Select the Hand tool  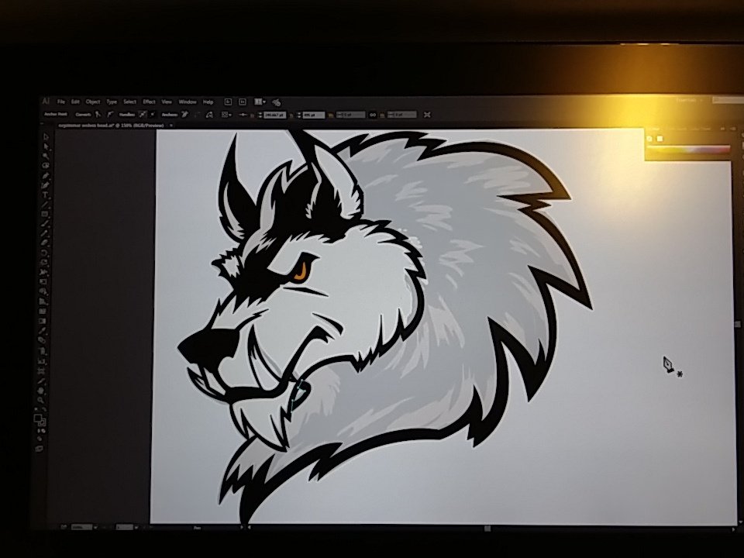pyautogui.click(x=41, y=391)
